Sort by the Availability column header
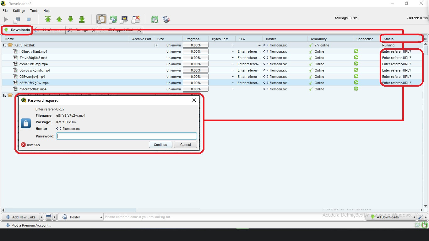The image size is (429, 241). point(330,39)
